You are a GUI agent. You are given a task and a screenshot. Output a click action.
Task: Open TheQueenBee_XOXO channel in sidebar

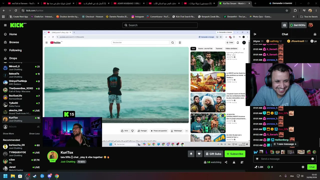pos(21,90)
